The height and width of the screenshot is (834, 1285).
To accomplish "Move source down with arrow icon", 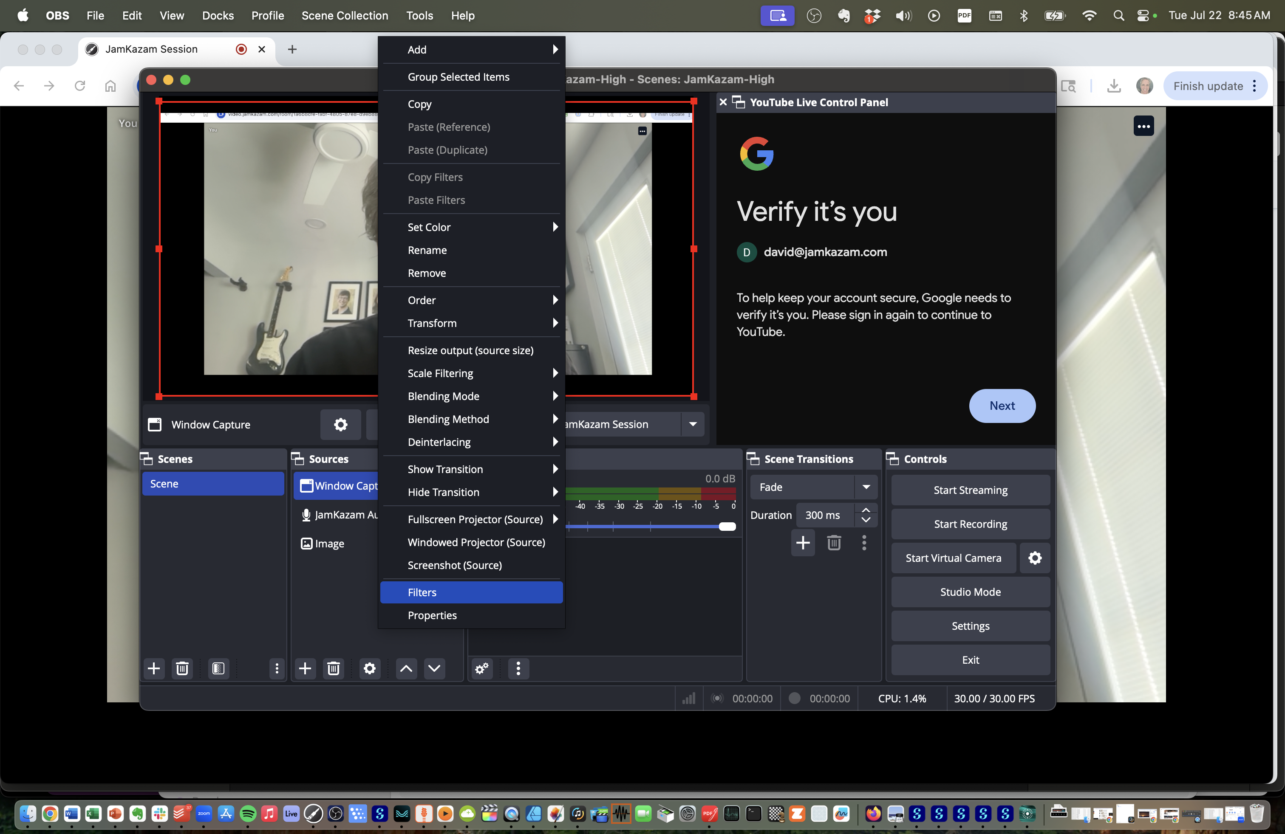I will 434,669.
